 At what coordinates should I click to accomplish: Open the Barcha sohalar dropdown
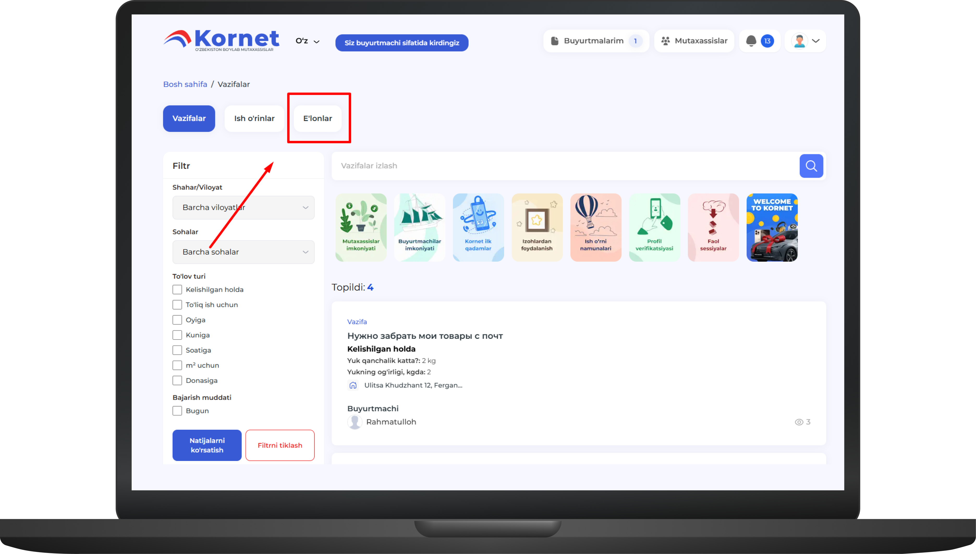243,252
